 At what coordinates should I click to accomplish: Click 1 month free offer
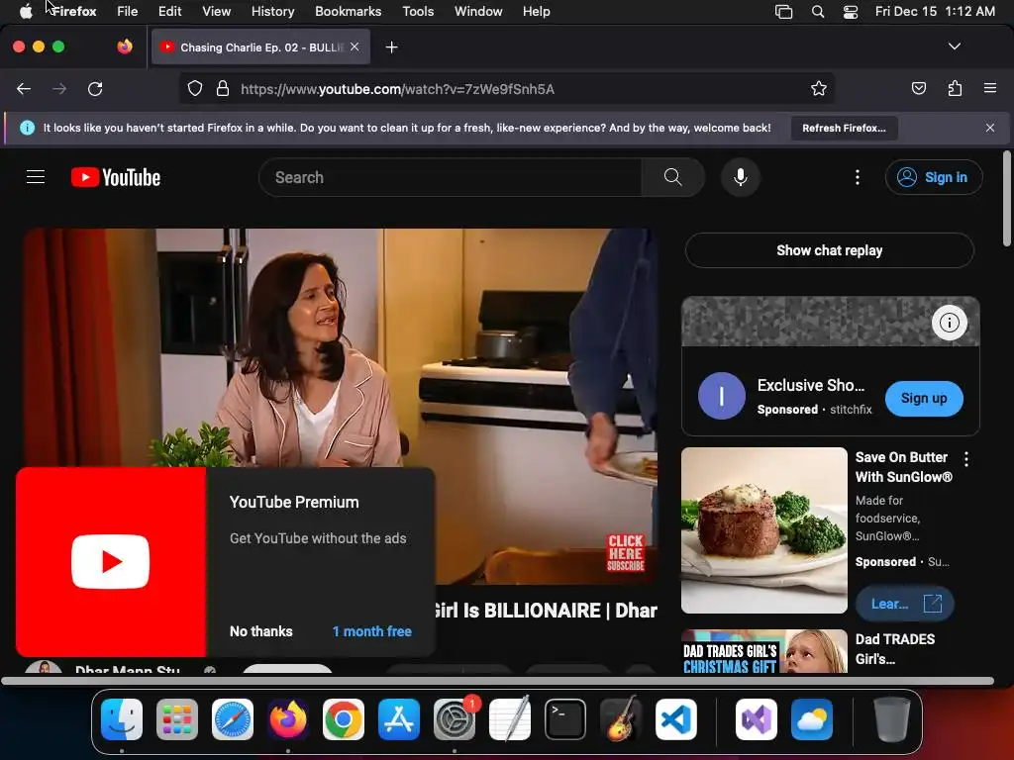[x=372, y=631]
